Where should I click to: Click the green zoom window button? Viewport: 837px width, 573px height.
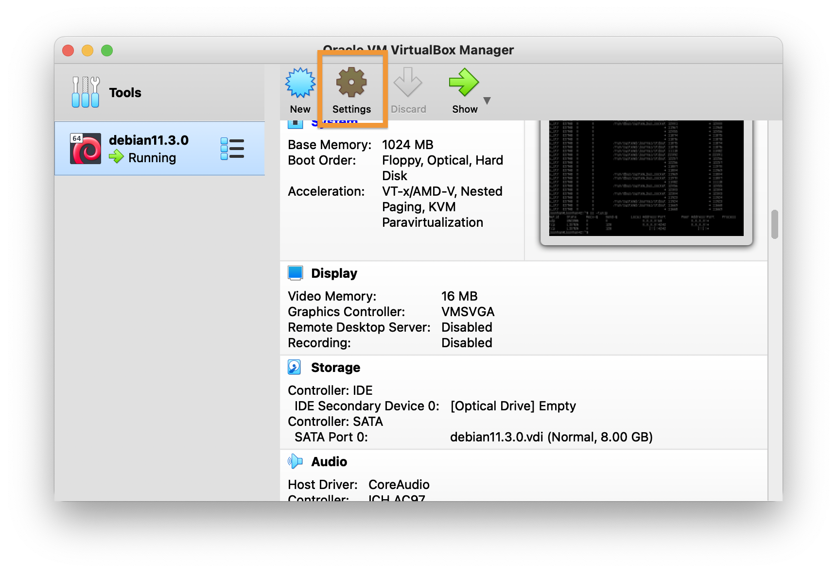tap(107, 51)
